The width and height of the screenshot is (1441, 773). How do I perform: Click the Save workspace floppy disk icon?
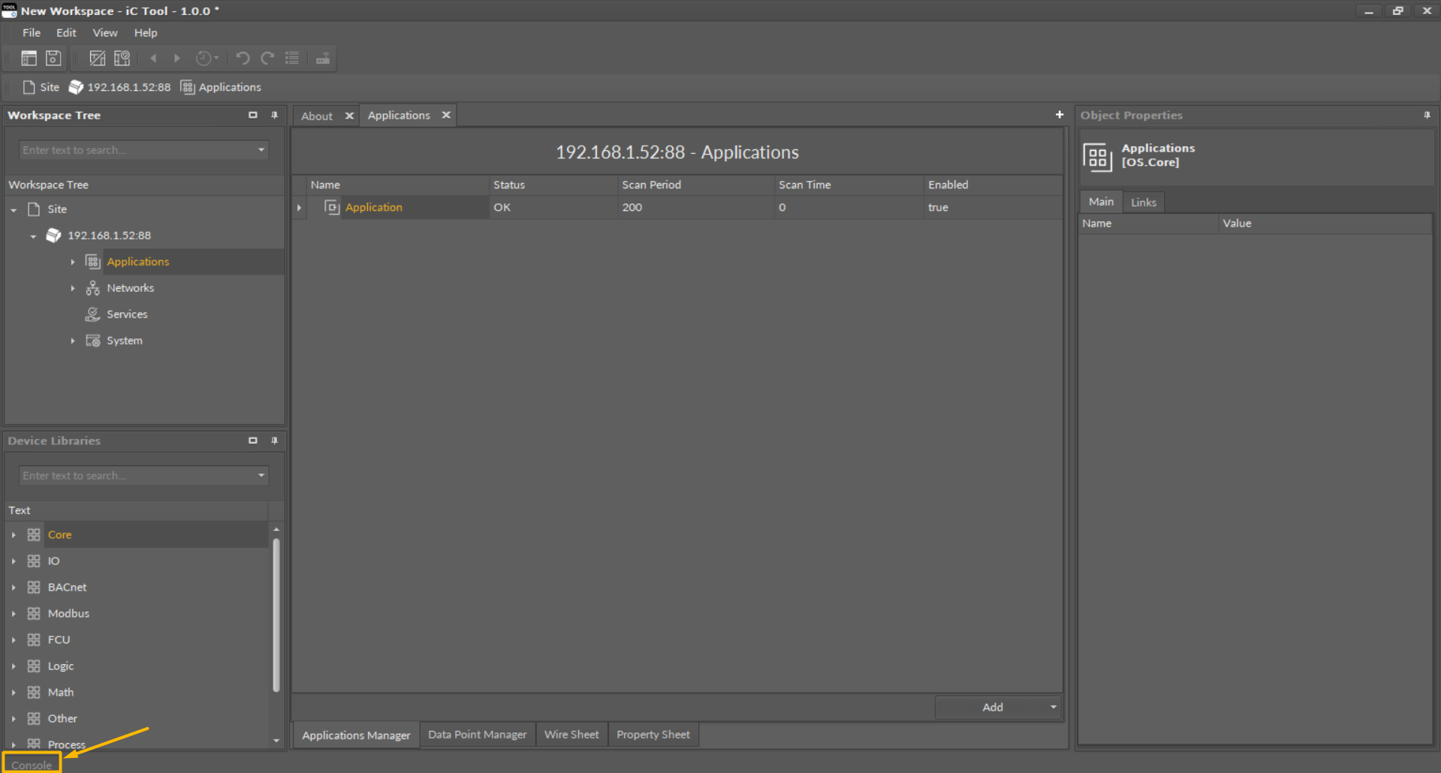pyautogui.click(x=53, y=58)
